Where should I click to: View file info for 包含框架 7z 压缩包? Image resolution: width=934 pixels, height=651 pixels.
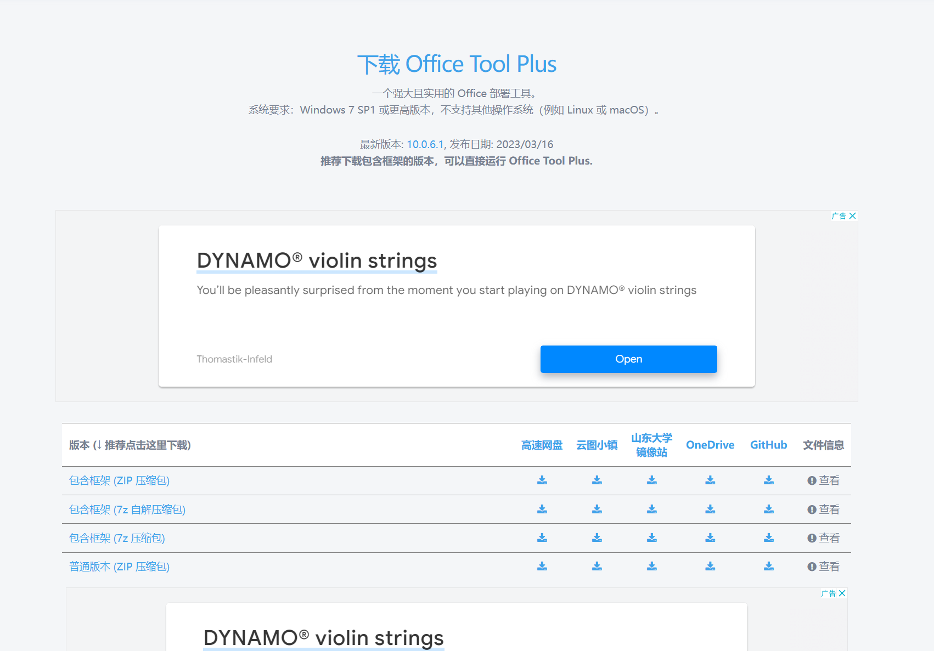(823, 538)
